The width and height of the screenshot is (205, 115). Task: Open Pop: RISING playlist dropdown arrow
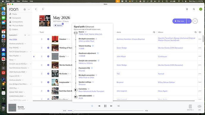[x=20, y=48]
